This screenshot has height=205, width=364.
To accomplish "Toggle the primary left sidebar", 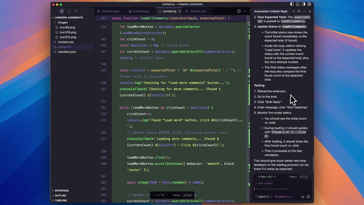I will (x=292, y=4).
